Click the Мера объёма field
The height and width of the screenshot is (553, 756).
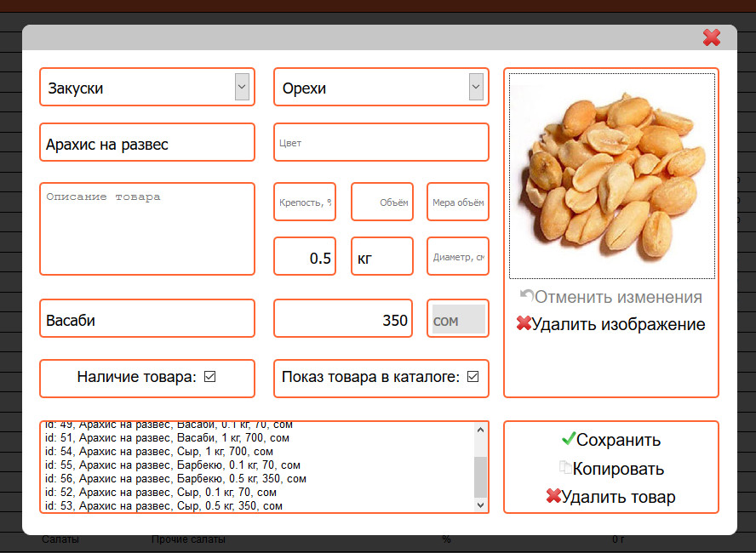[457, 202]
